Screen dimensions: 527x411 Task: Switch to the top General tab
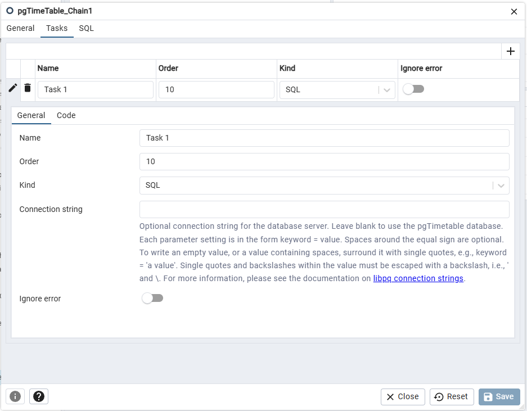[x=20, y=28]
